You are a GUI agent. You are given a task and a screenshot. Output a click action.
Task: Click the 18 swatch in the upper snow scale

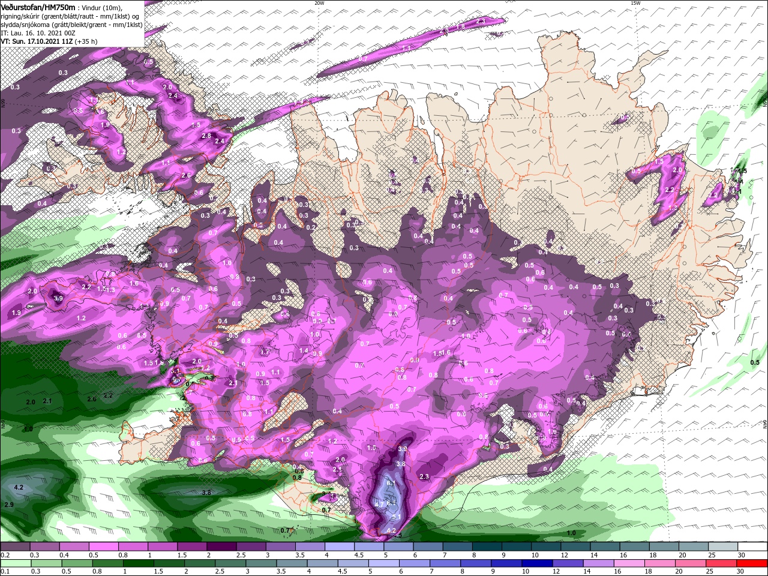pyautogui.click(x=664, y=547)
